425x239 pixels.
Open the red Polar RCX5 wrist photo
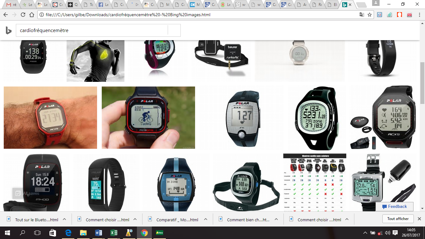pyautogui.click(x=50, y=118)
